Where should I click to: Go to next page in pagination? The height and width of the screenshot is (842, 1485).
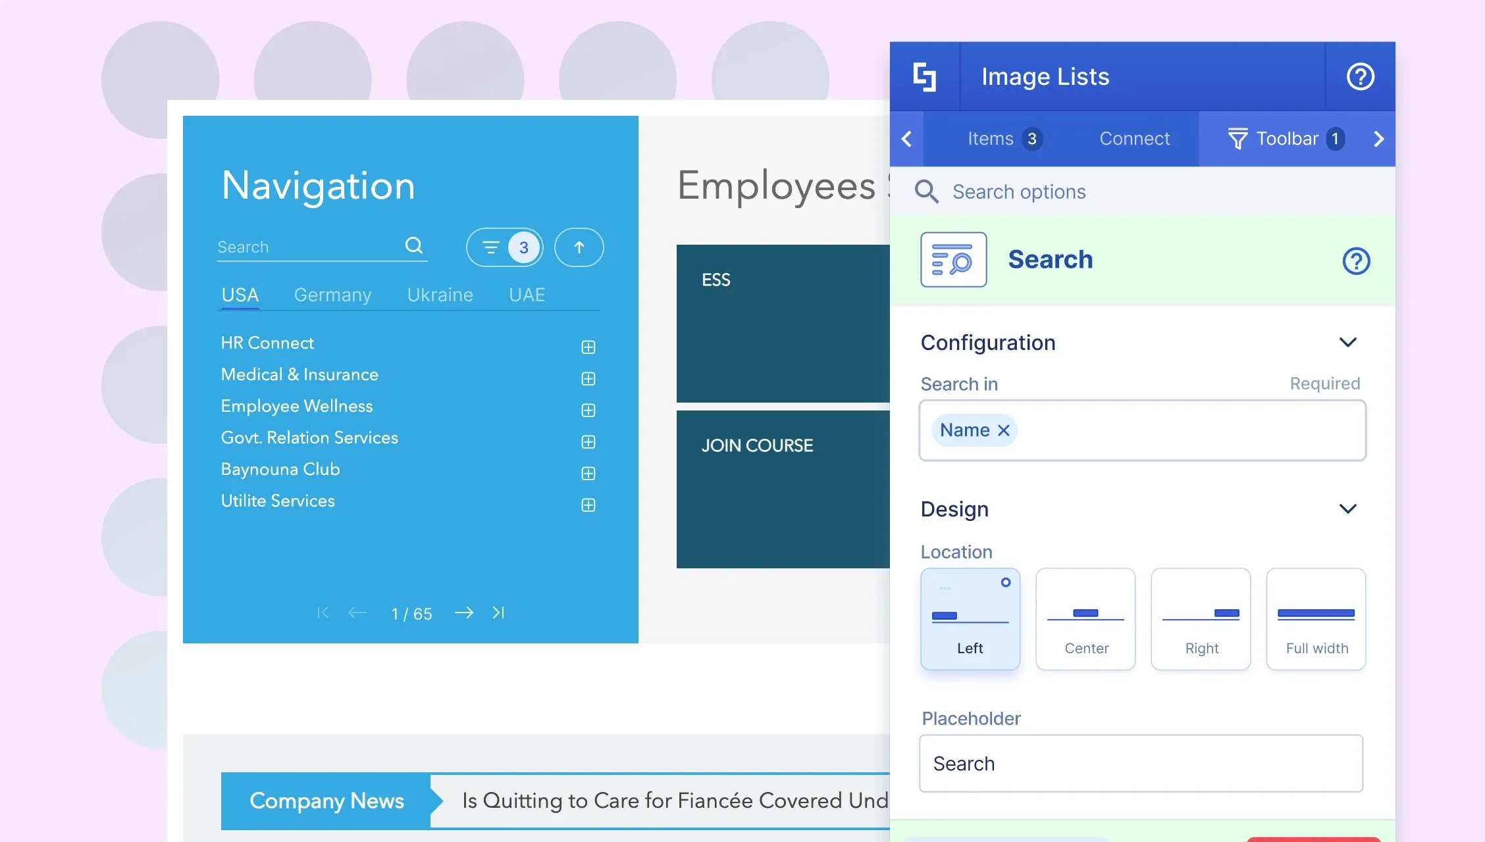point(464,612)
